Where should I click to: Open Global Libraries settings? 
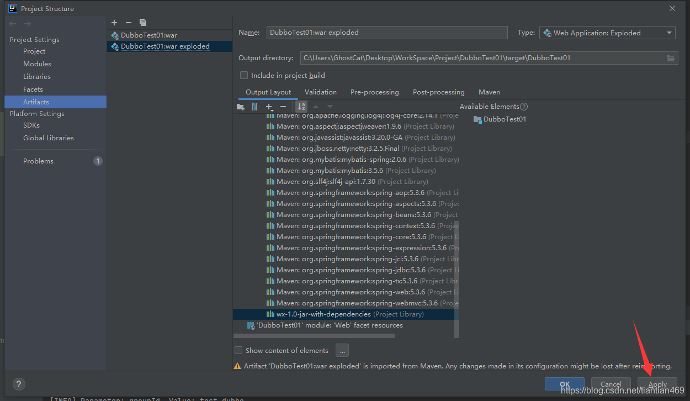pos(49,138)
